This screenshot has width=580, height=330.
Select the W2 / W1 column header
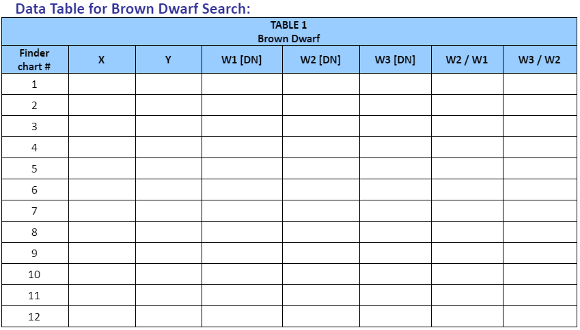467,60
